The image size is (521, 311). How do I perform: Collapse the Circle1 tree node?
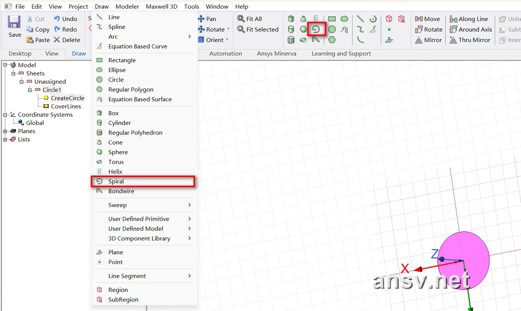click(x=30, y=90)
